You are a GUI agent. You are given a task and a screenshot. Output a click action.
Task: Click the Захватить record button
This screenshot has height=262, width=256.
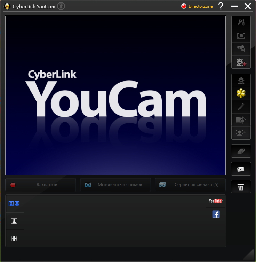pos(41,185)
